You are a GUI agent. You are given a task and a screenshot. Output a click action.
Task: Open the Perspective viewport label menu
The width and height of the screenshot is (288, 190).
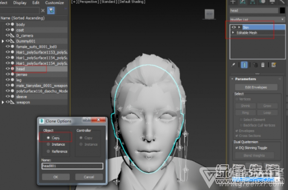coord(88,2)
